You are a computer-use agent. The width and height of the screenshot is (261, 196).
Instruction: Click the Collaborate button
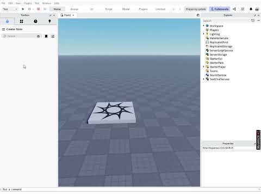click(220, 9)
